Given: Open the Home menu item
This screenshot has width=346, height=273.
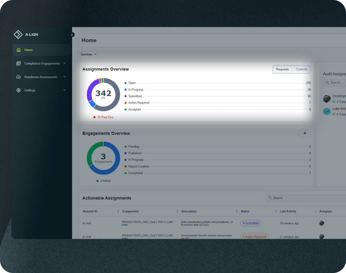Looking at the screenshot, I should pos(42,50).
